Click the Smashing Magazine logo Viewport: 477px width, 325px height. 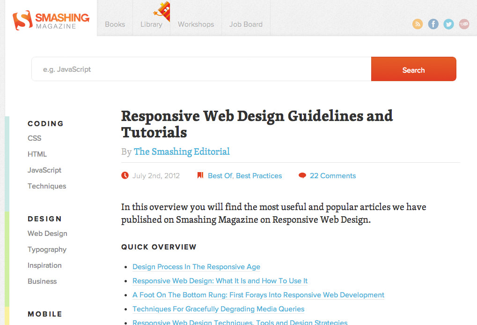tap(51, 21)
